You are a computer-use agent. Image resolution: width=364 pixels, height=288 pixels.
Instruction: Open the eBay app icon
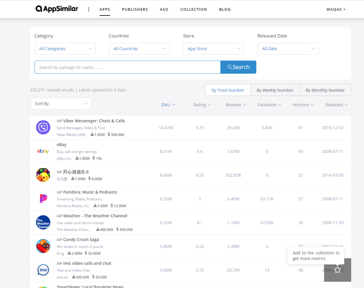(43, 151)
